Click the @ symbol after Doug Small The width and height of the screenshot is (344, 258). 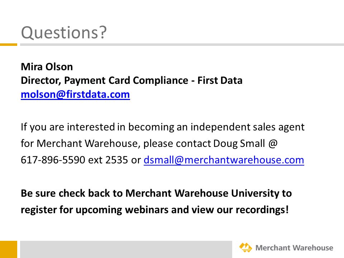click(x=273, y=143)
